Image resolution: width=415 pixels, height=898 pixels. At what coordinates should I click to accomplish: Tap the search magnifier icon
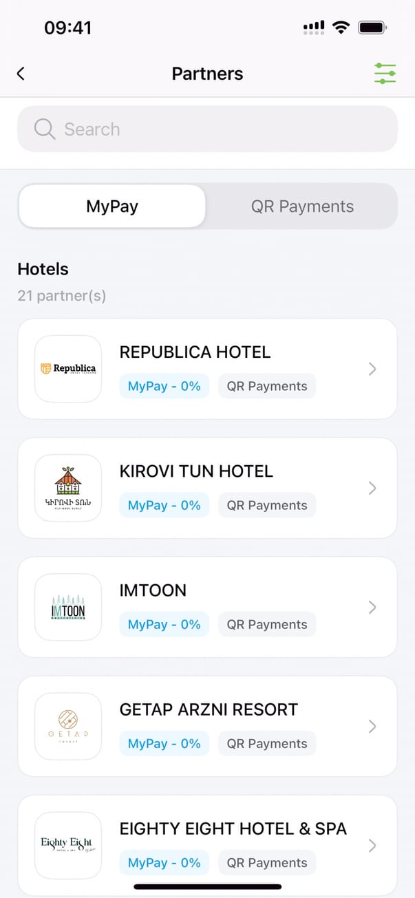[x=45, y=129]
